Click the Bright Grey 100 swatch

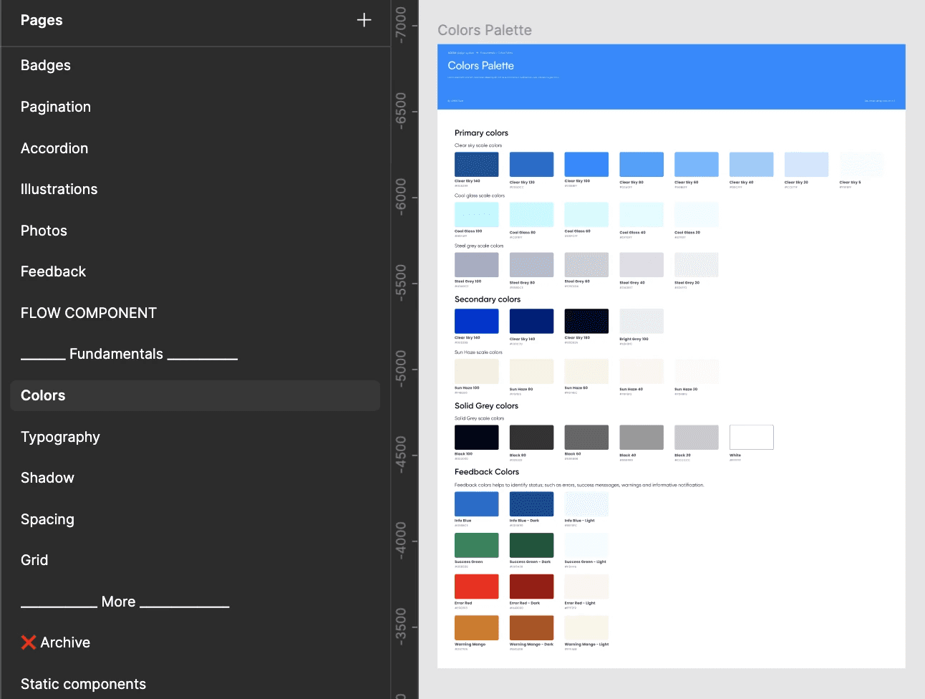coord(641,321)
